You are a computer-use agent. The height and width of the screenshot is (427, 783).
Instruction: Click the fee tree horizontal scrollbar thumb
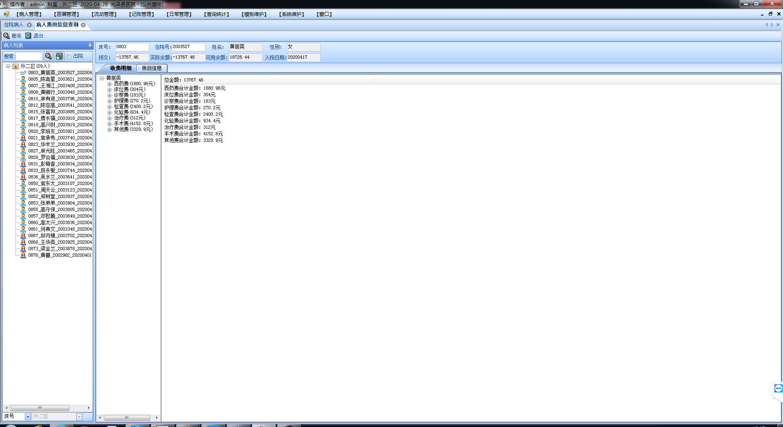(127, 418)
